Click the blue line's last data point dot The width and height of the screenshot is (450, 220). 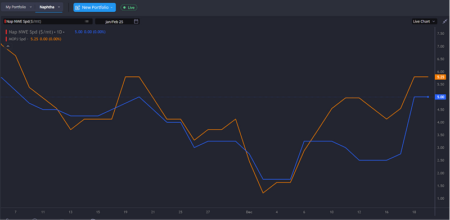pos(428,97)
